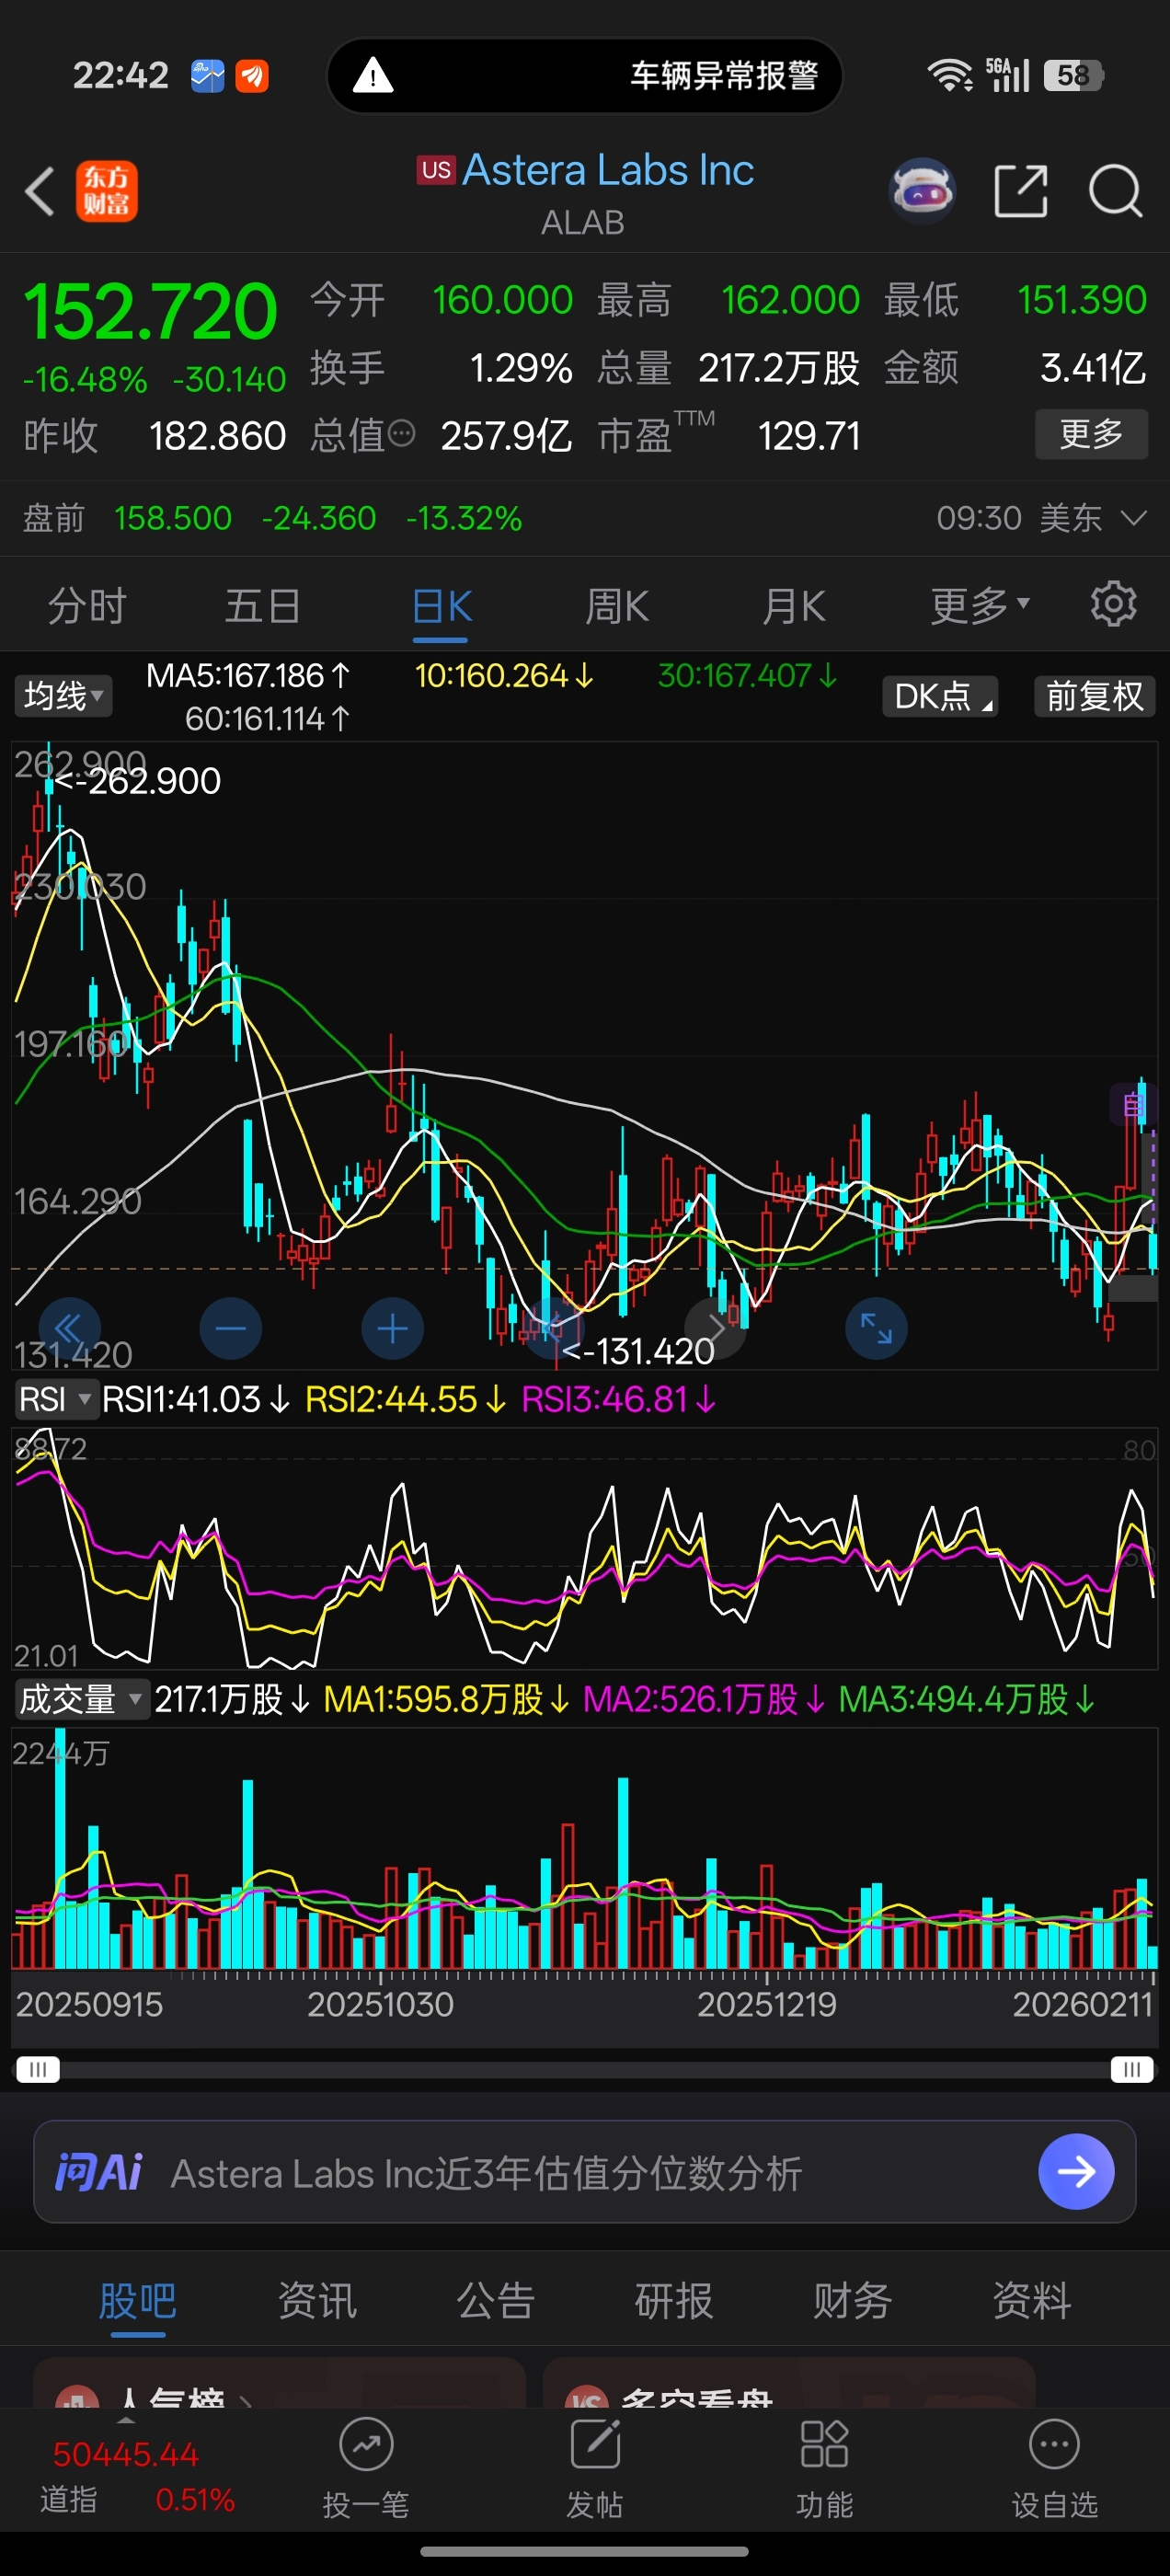The height and width of the screenshot is (2576, 1170).
Task: Open chart settings gear icon
Action: 1113,604
